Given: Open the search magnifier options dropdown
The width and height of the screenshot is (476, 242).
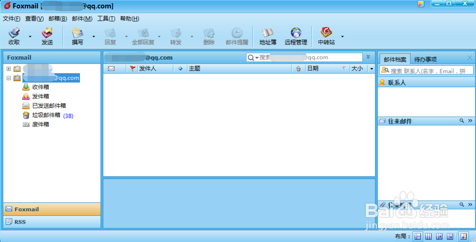Looking at the screenshot, I should pyautogui.click(x=253, y=57).
